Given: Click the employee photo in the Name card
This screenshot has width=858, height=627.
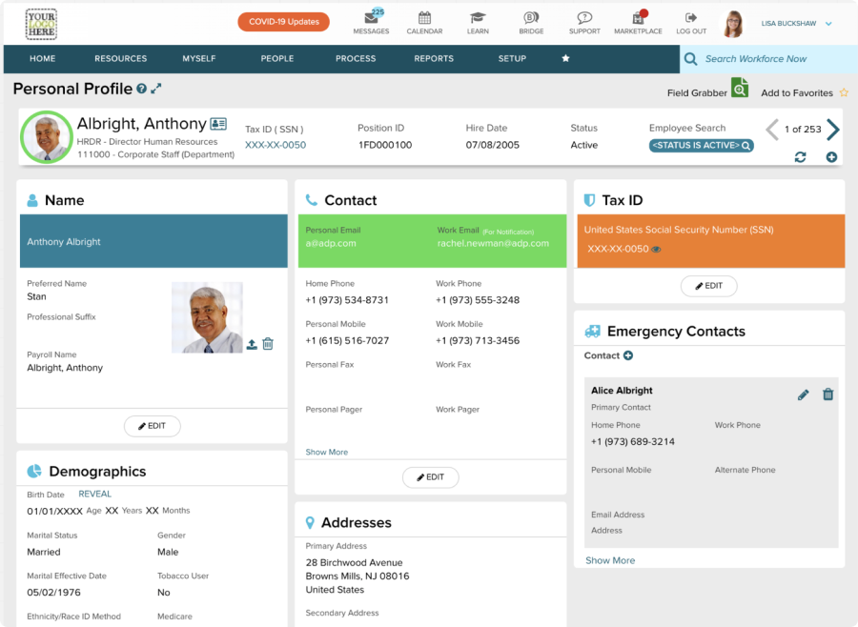Looking at the screenshot, I should click(207, 317).
